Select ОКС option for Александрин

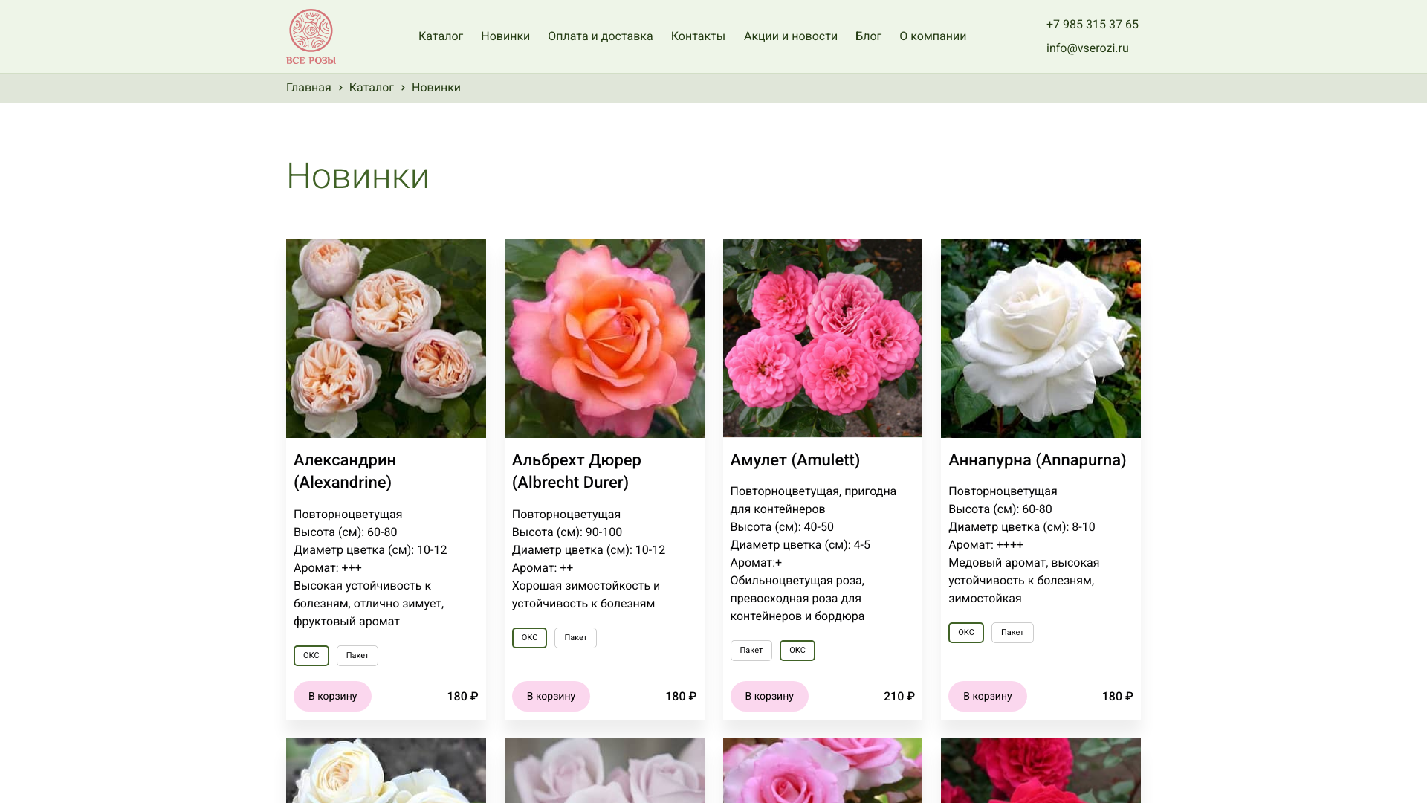tap(311, 656)
